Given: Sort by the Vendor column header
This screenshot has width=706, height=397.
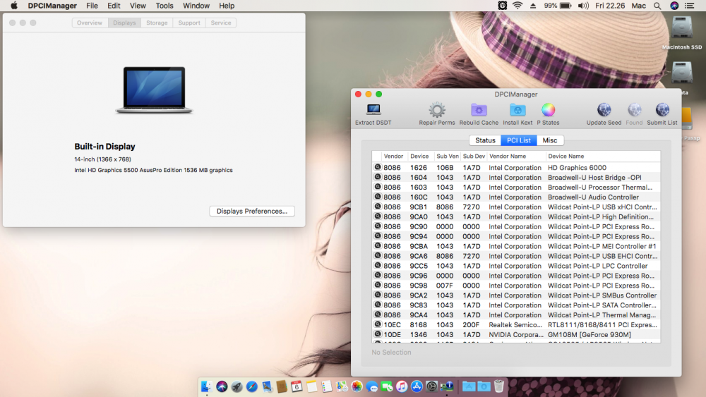Looking at the screenshot, I should tap(393, 157).
